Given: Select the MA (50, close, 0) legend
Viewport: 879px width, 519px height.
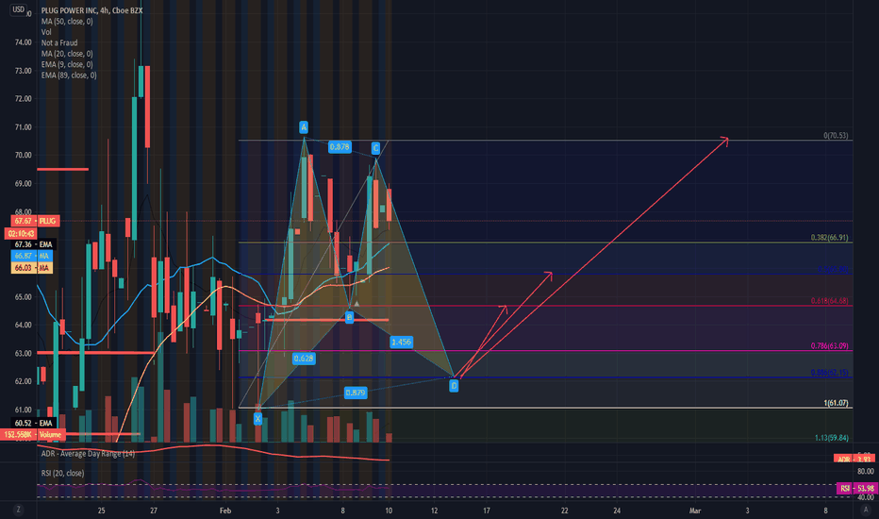Looking at the screenshot, I should tap(67, 22).
